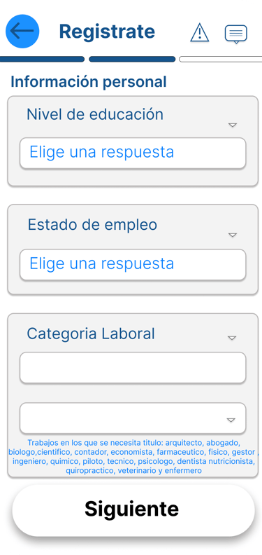Select the second progress step bar
Image resolution: width=262 pixels, height=555 pixels.
[x=132, y=59]
